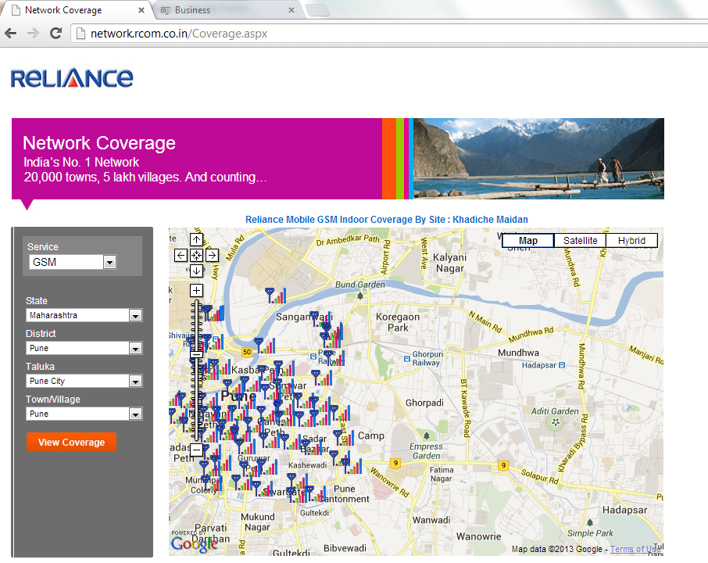Open the Taluka dropdown showing Pune City
Image resolution: width=708 pixels, height=563 pixels.
[x=135, y=382]
